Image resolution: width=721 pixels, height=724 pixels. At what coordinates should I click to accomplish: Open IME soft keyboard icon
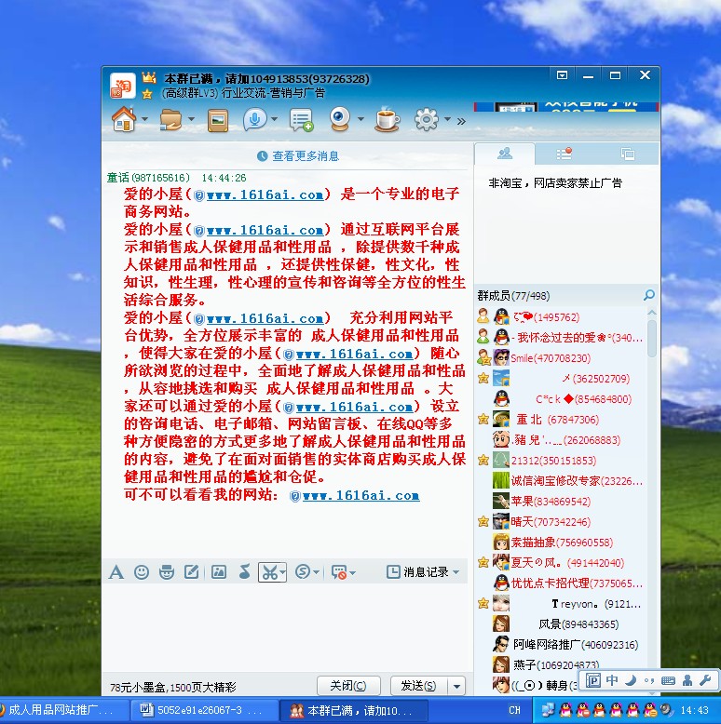click(x=668, y=680)
